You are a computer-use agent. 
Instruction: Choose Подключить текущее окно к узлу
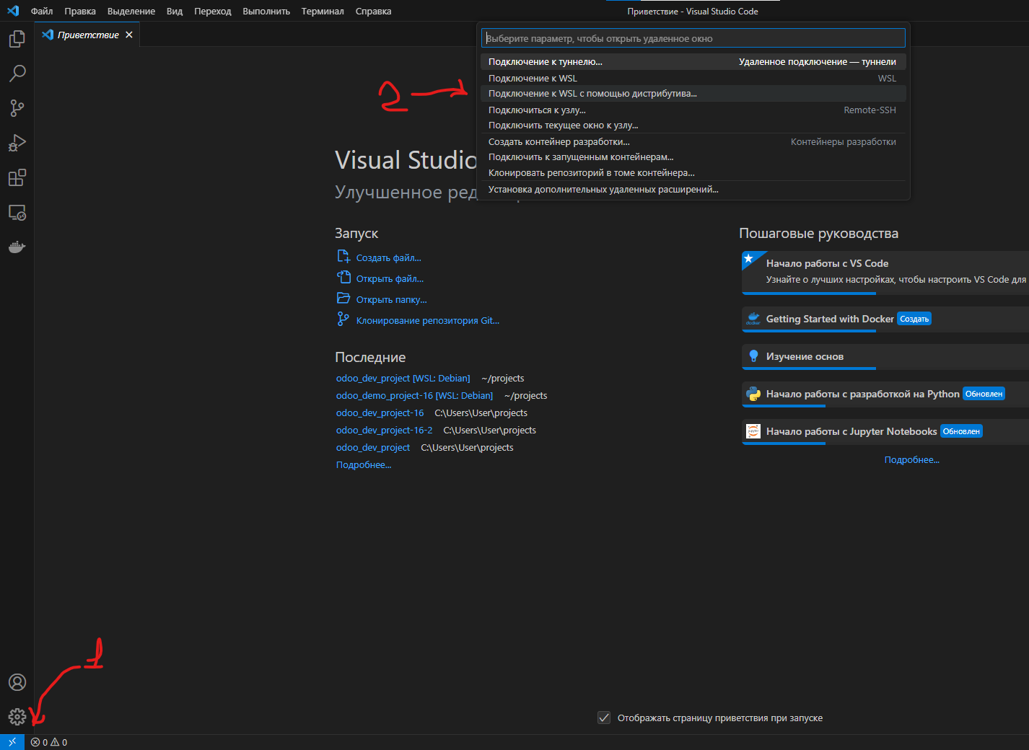click(x=693, y=125)
